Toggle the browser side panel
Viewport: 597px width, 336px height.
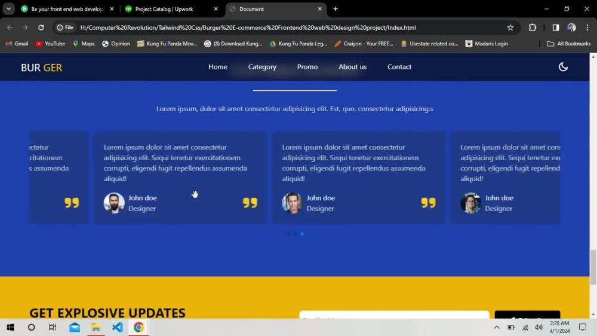556,28
